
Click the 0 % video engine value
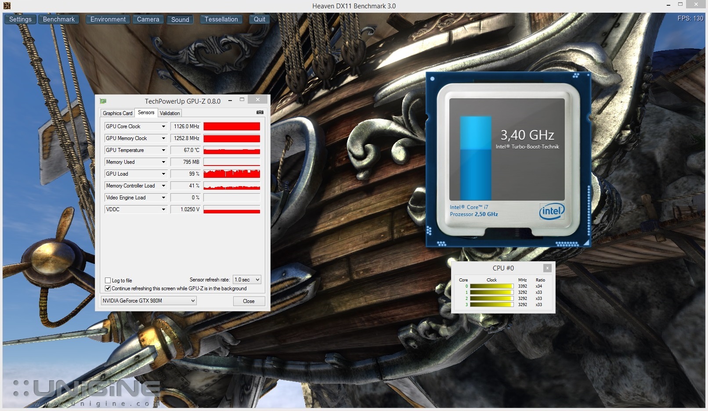pos(185,198)
